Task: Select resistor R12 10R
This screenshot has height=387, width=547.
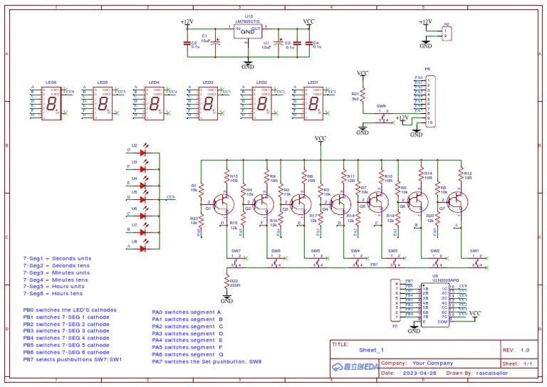Action: [462, 174]
